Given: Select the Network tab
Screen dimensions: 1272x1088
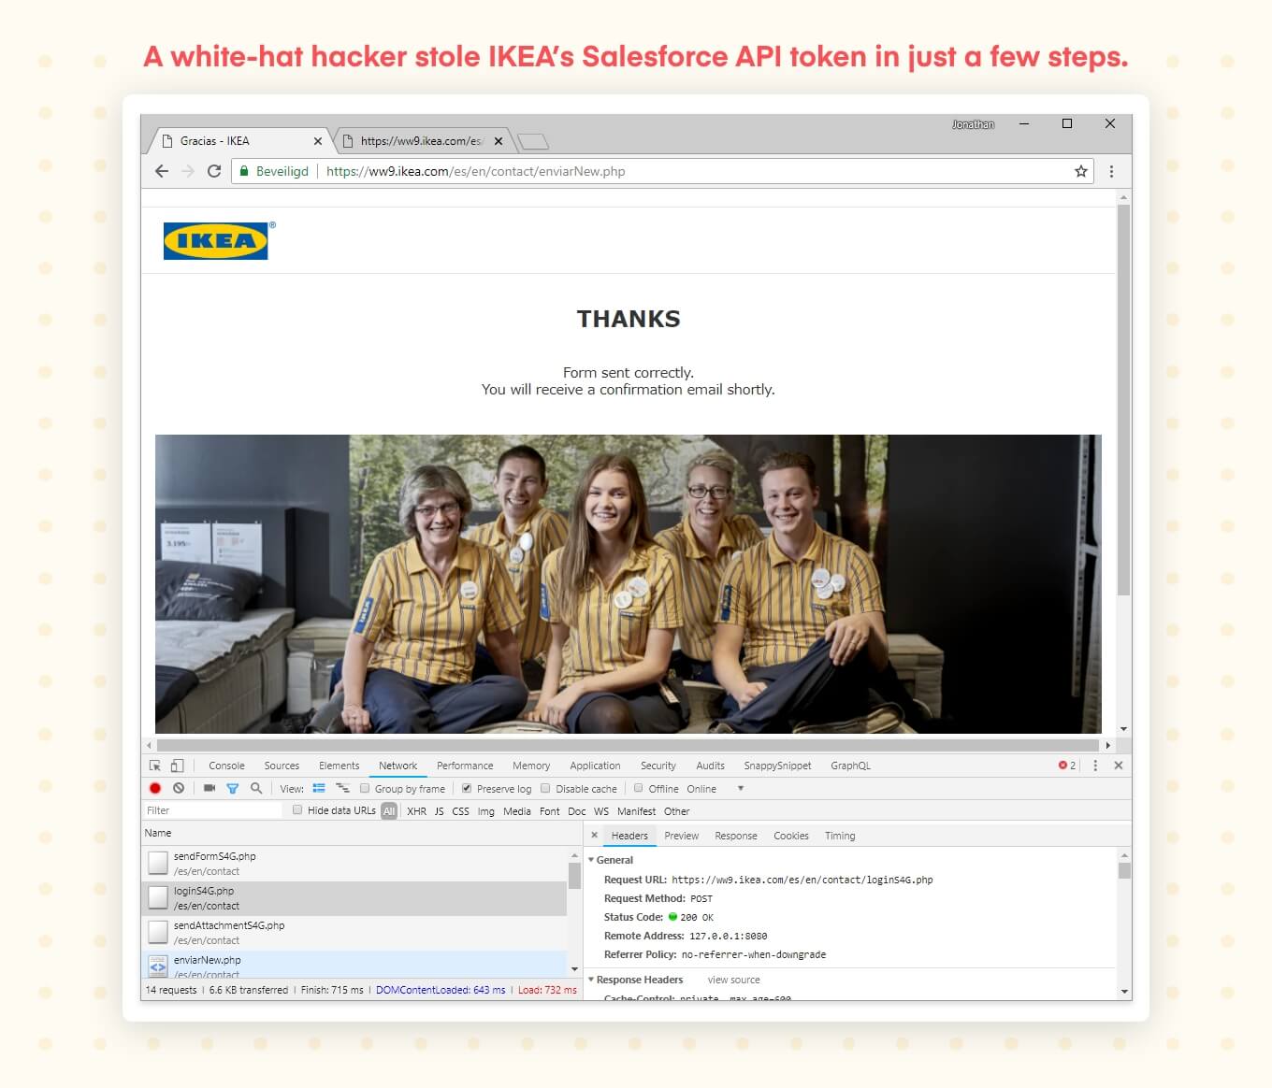Looking at the screenshot, I should click(x=397, y=766).
